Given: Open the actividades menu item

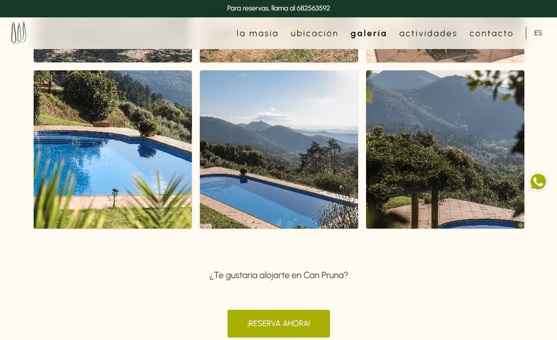Looking at the screenshot, I should [428, 34].
